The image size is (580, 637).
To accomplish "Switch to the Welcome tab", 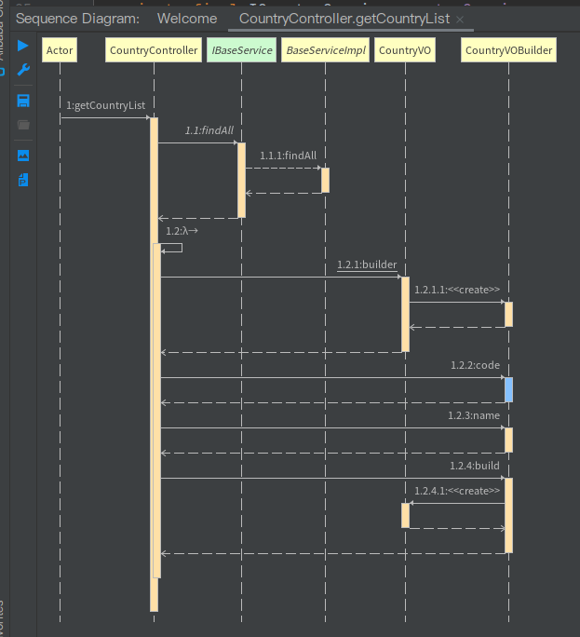I will point(187,19).
